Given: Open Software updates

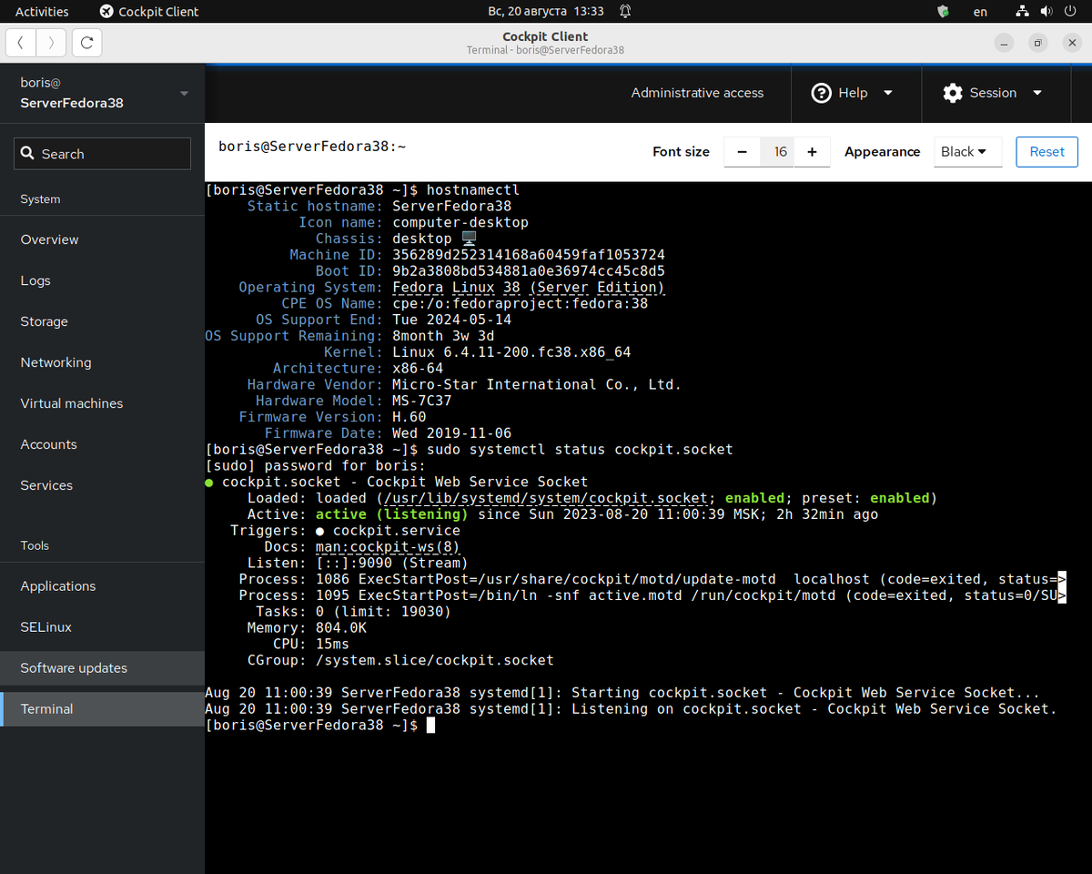Looking at the screenshot, I should pyautogui.click(x=73, y=667).
